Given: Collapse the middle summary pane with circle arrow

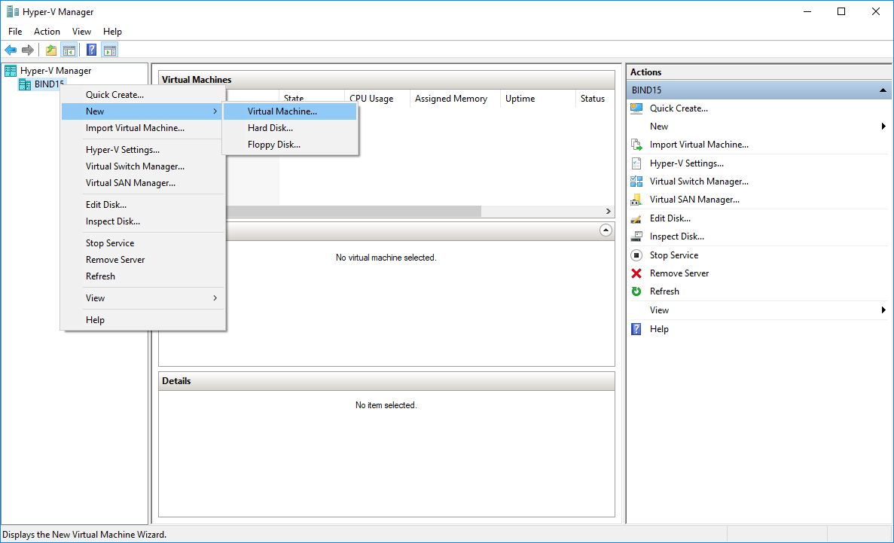Looking at the screenshot, I should [x=605, y=230].
